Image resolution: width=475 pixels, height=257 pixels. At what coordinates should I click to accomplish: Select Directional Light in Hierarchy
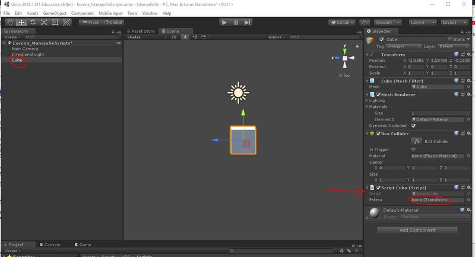coord(27,55)
